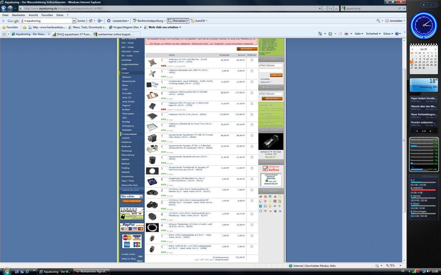The height and width of the screenshot is (275, 441).
Task: Switch to the '[FAQ] aquastream XT Pum...' tab
Action: coord(72,34)
